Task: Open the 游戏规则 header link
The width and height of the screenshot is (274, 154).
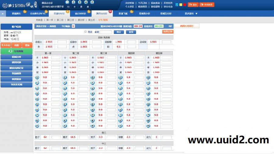Action: 155,7
